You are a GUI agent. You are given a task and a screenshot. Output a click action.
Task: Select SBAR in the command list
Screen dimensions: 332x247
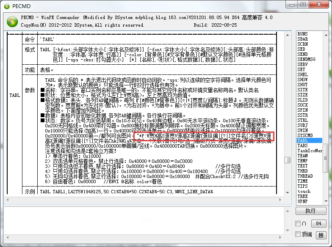click(302, 39)
